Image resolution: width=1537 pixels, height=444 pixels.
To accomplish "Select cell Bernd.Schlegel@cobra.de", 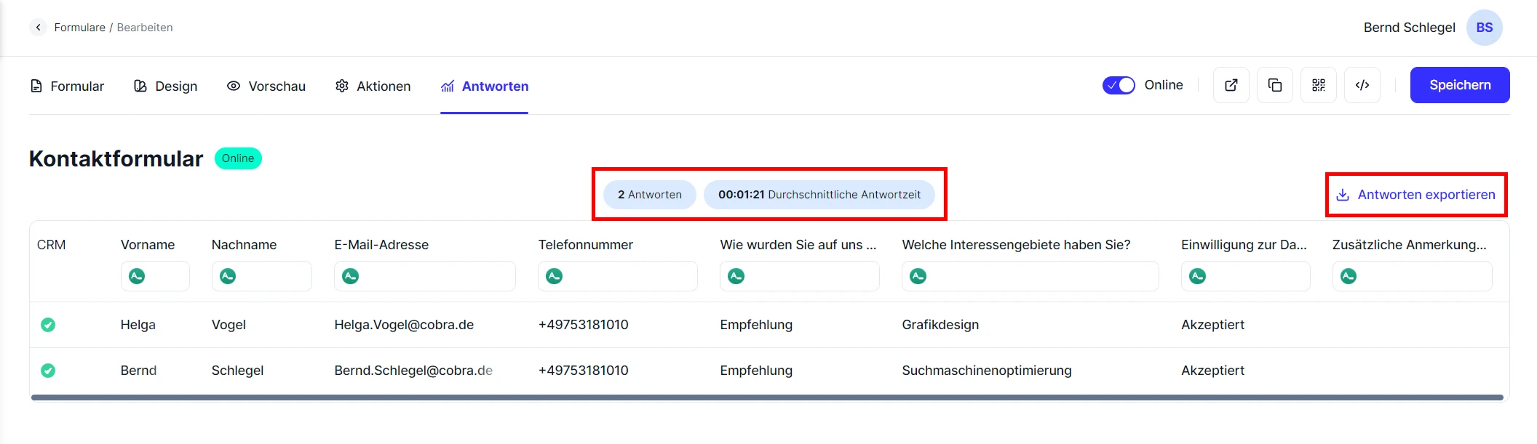I will (x=413, y=371).
